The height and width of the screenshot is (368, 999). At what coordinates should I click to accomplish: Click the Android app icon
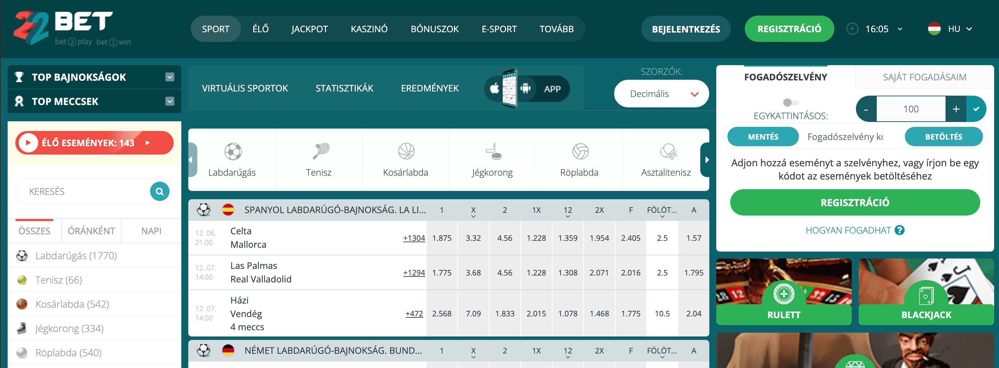point(526,89)
